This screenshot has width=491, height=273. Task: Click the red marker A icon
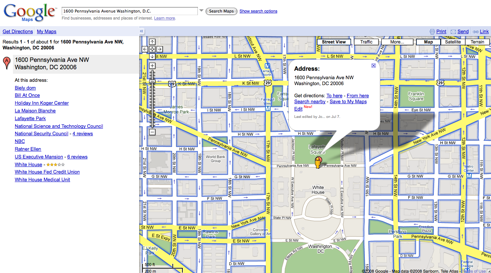pos(6,63)
